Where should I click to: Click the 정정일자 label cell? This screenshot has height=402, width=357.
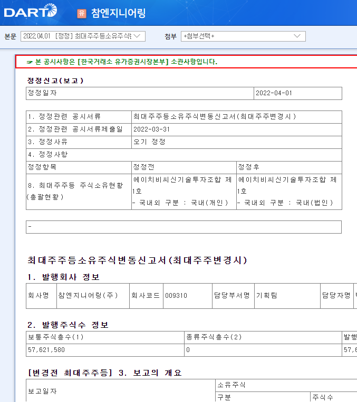click(x=140, y=93)
